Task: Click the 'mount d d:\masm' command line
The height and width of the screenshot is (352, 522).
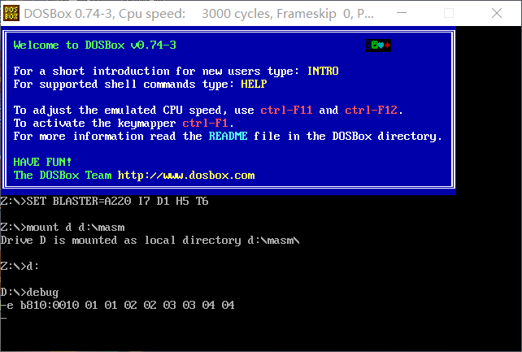Action: click(x=63, y=228)
